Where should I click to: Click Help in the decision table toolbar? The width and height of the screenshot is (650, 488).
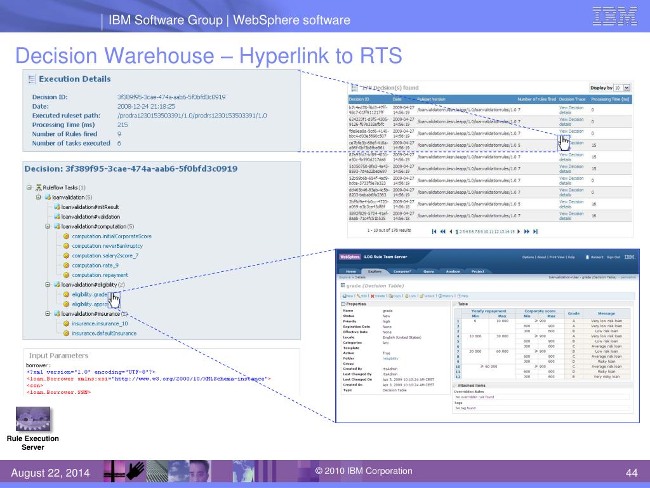(x=463, y=296)
